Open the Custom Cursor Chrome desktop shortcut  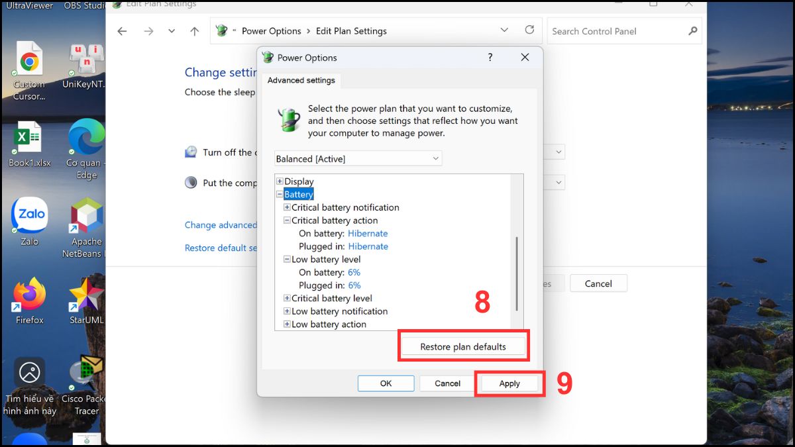[29, 71]
